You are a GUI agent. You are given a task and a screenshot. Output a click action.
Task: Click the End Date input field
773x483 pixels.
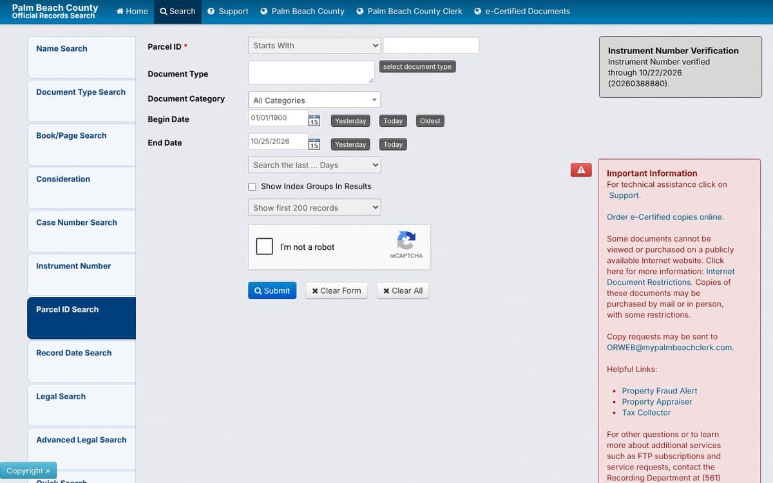click(x=278, y=141)
